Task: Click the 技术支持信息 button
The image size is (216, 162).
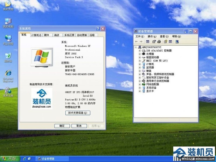Action: tap(78, 113)
